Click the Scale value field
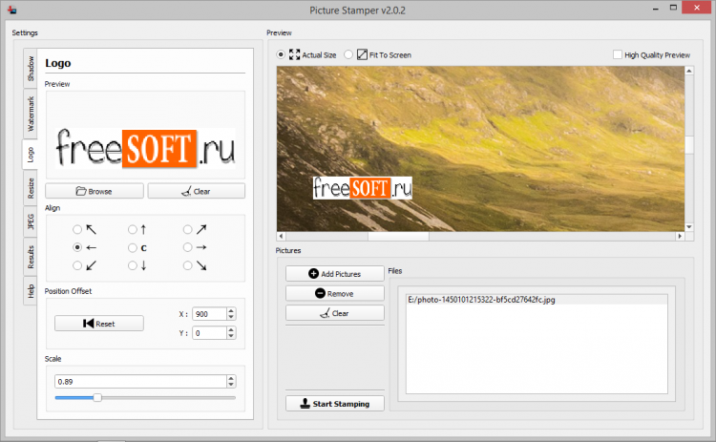This screenshot has width=716, height=442. [x=140, y=381]
